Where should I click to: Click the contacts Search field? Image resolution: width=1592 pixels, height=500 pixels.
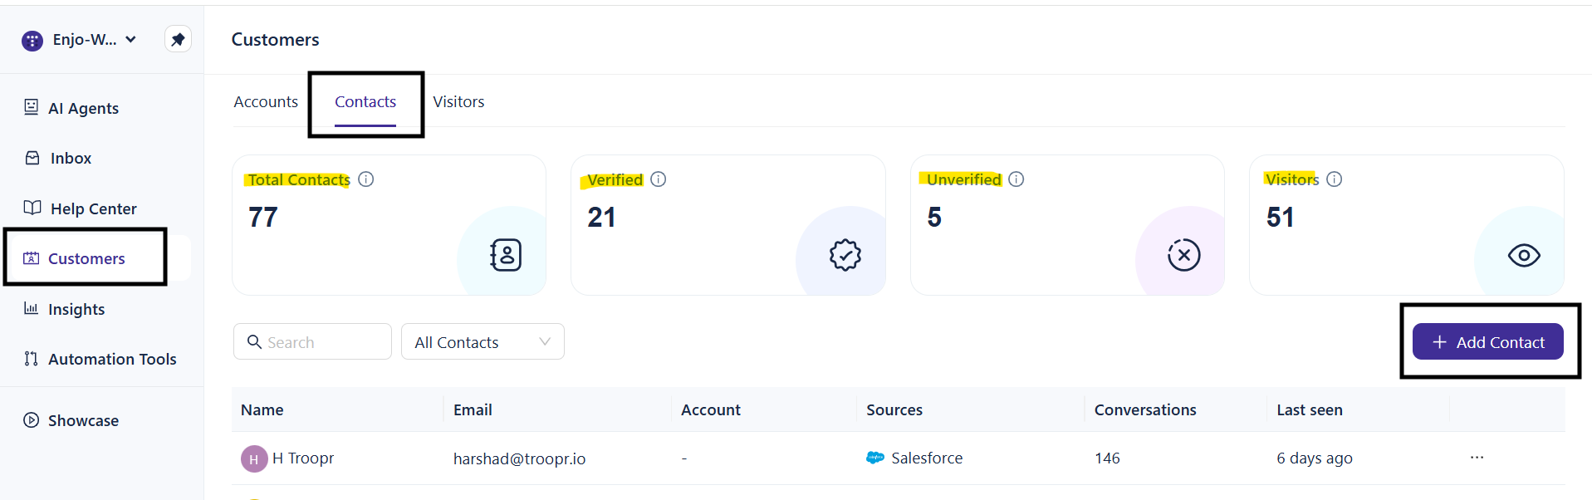click(312, 341)
